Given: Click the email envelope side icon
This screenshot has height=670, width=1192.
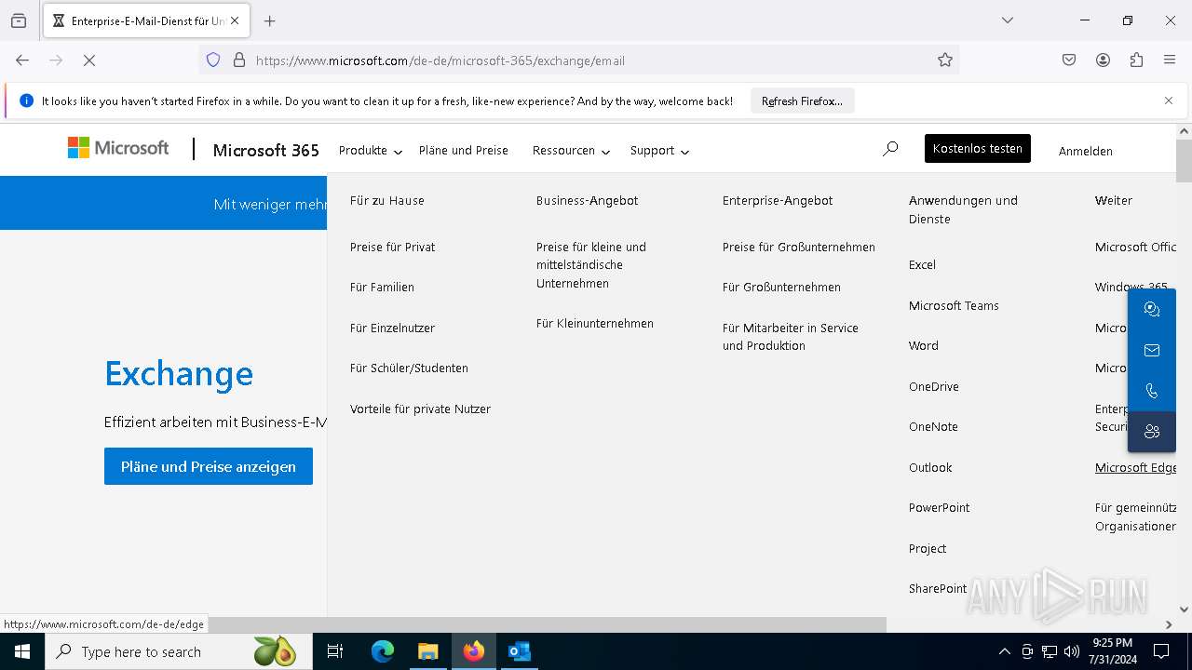Looking at the screenshot, I should pos(1152,350).
